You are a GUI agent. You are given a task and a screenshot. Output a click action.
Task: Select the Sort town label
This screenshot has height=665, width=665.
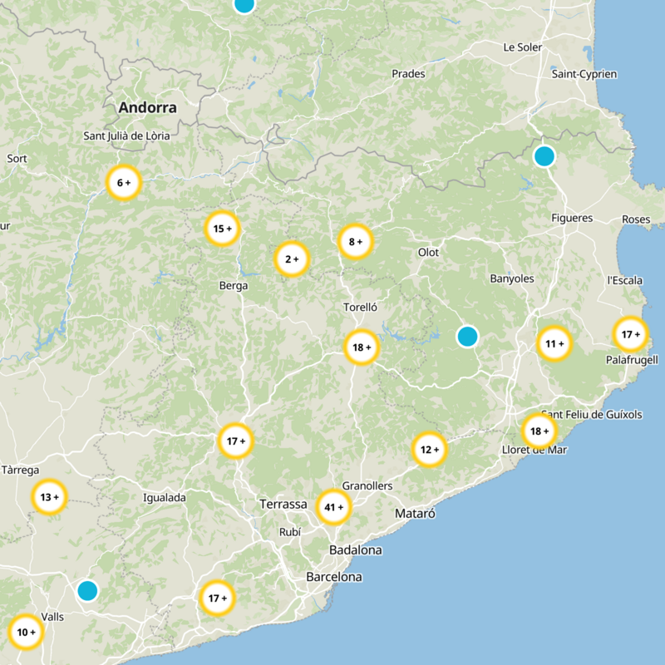(17, 159)
